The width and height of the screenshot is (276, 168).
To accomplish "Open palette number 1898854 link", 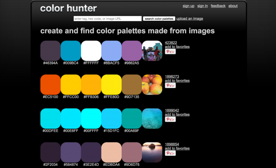I will (172, 144).
